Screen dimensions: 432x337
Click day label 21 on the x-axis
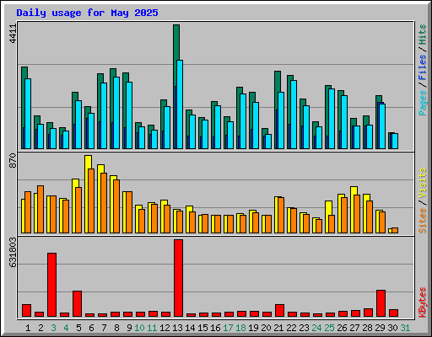click(278, 328)
